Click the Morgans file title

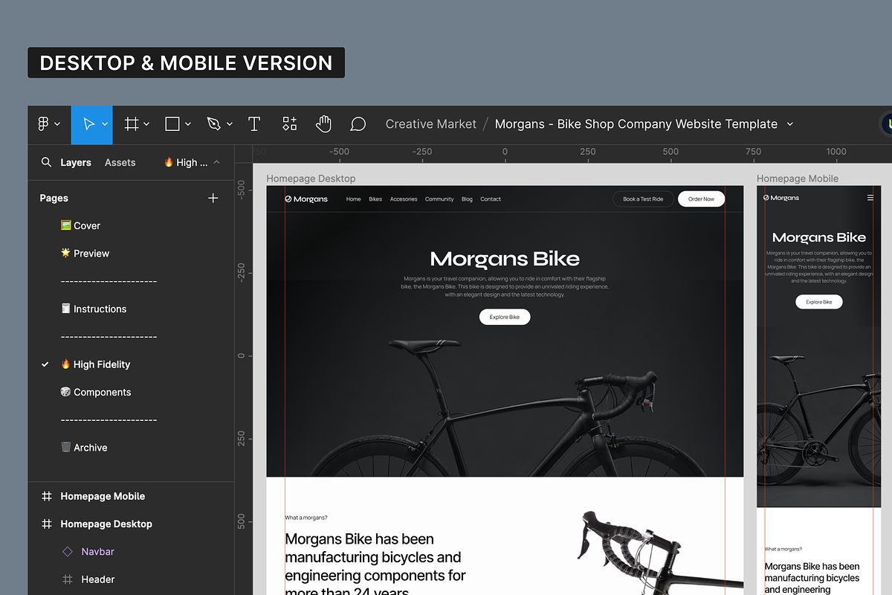(x=636, y=124)
